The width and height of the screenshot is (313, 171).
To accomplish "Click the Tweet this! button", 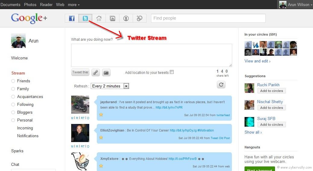I will pyautogui.click(x=80, y=72).
